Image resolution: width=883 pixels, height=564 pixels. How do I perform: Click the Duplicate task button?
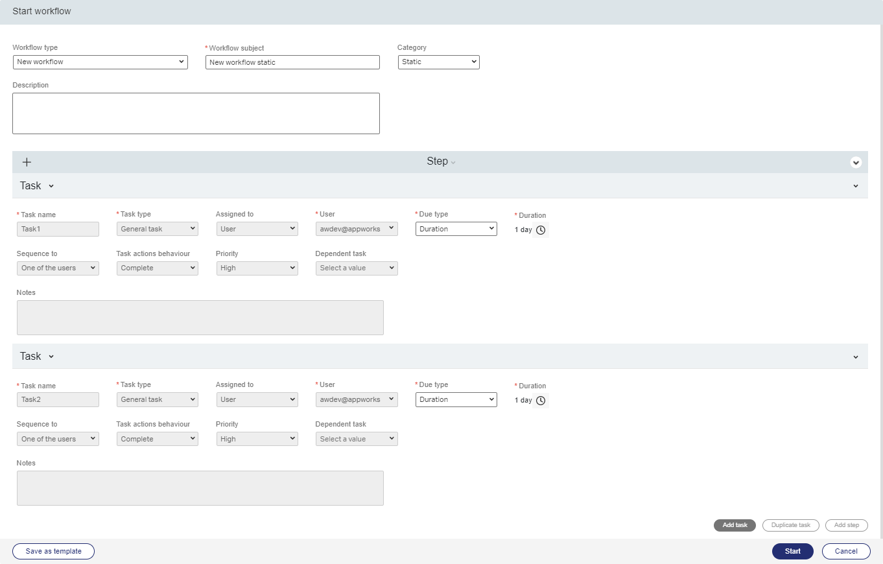pyautogui.click(x=790, y=525)
